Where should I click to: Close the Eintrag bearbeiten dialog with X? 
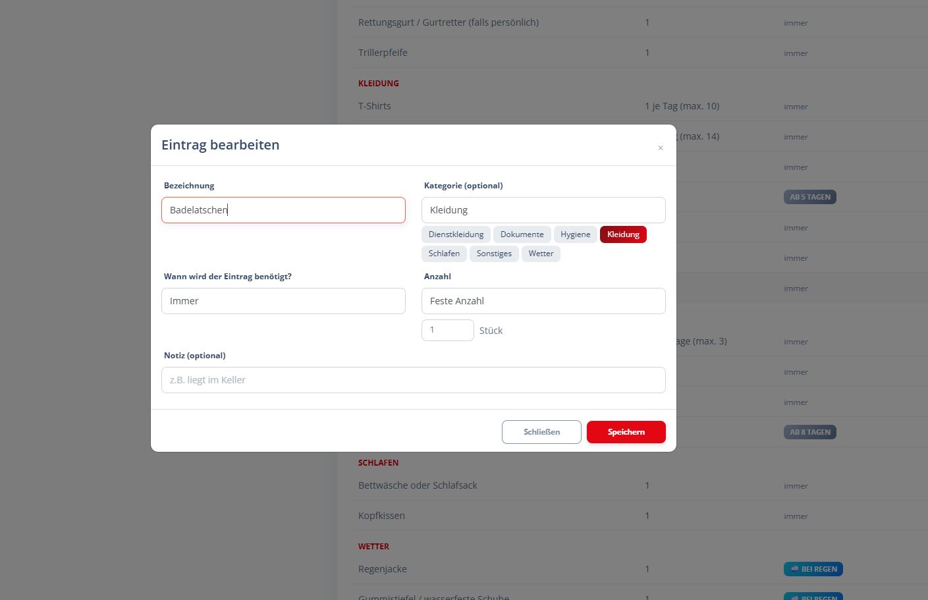661,148
